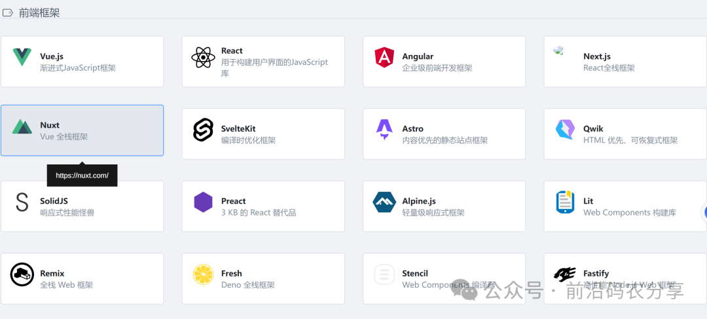707x319 pixels.
Task: Select the 前端框架 section heading
Action: pos(39,12)
